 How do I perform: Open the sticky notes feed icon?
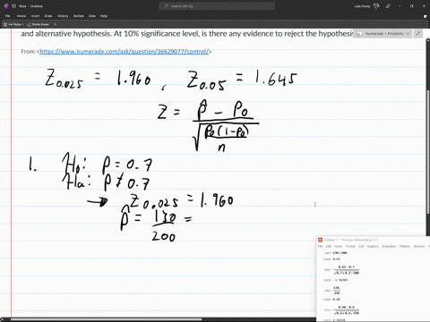[x=425, y=16]
